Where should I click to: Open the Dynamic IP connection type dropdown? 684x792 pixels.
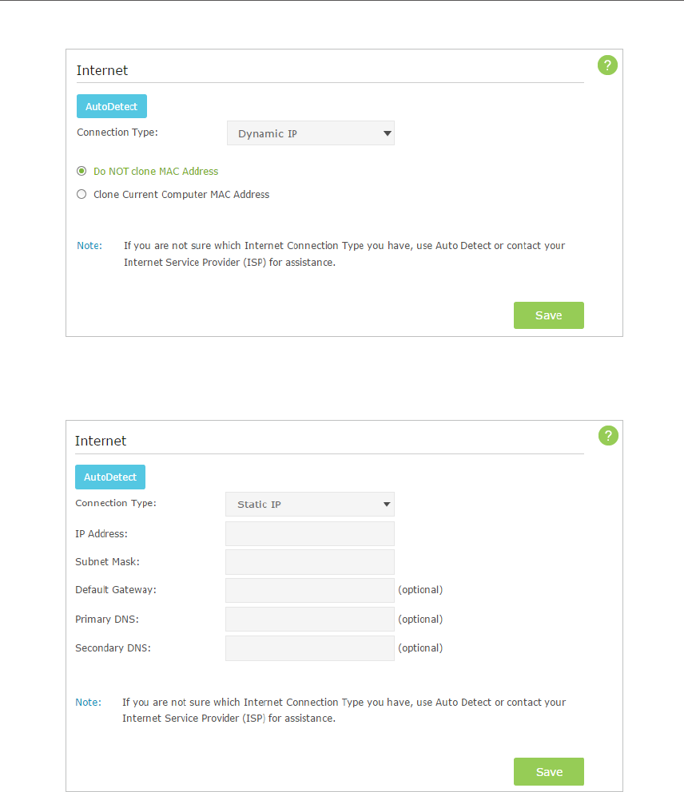[x=310, y=133]
